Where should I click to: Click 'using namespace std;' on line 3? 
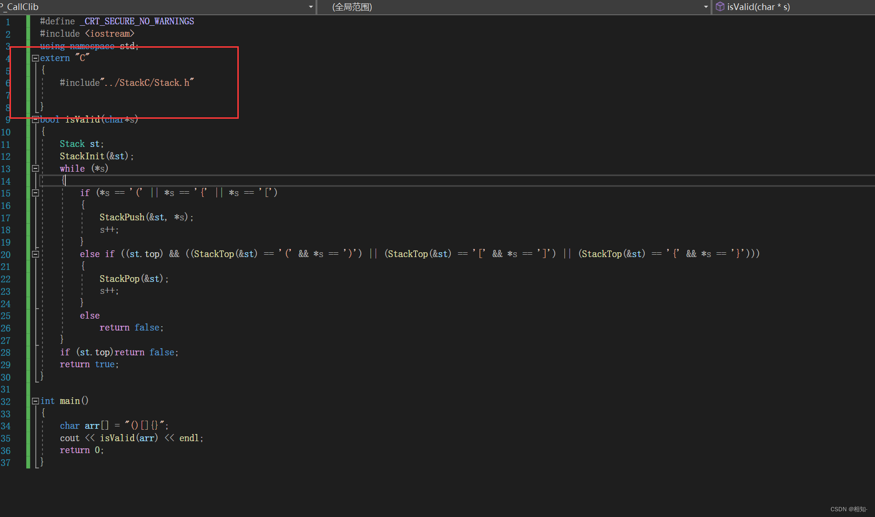point(89,46)
